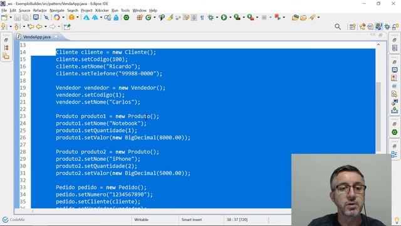Click the scroll up arrow in editor

[378, 45]
